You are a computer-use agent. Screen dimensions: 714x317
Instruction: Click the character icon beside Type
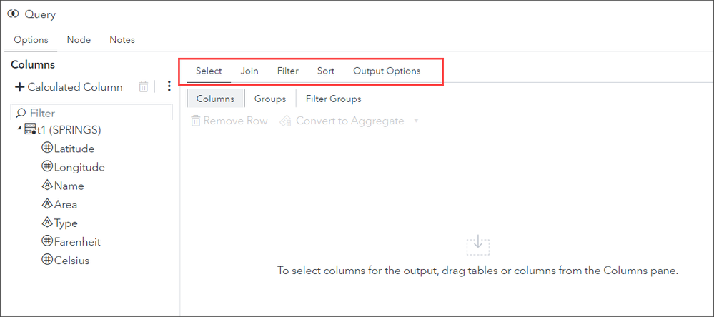point(48,223)
